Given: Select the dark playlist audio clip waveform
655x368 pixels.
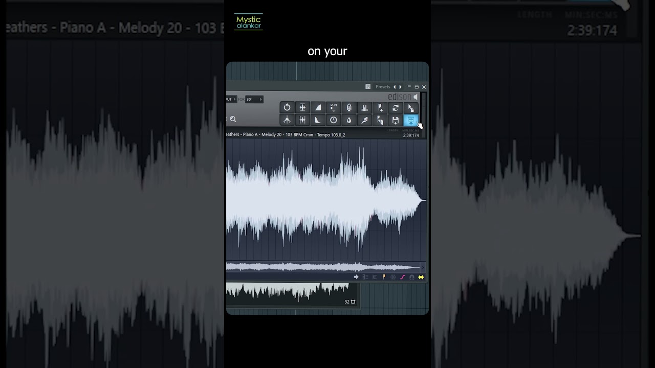Looking at the screenshot, I should click(292, 295).
